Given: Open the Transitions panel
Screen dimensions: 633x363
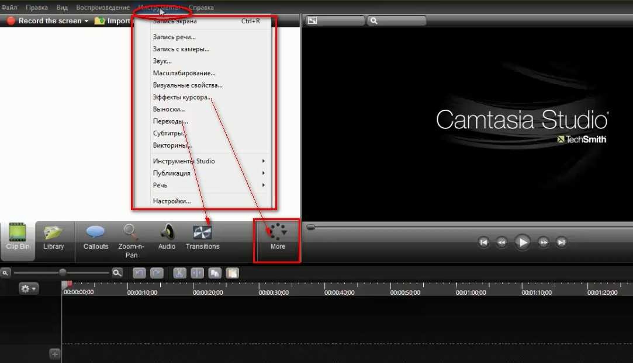Looking at the screenshot, I should coord(202,237).
